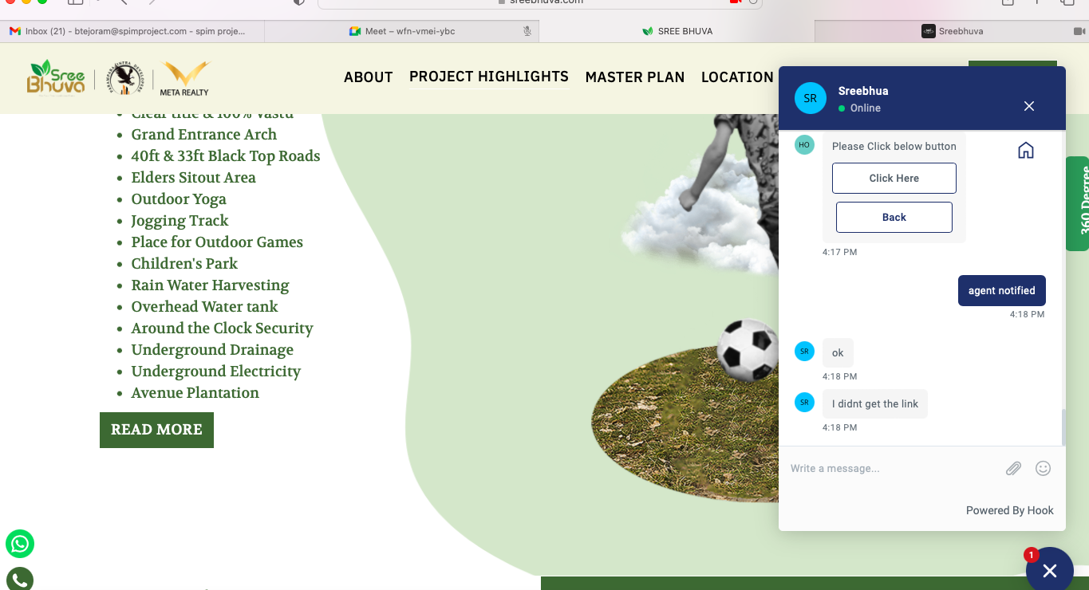Click the 'Click Here' chat button

894,178
